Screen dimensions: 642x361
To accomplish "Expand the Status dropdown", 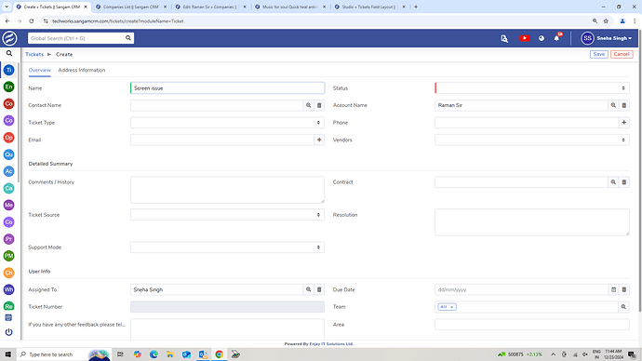I will coord(532,88).
